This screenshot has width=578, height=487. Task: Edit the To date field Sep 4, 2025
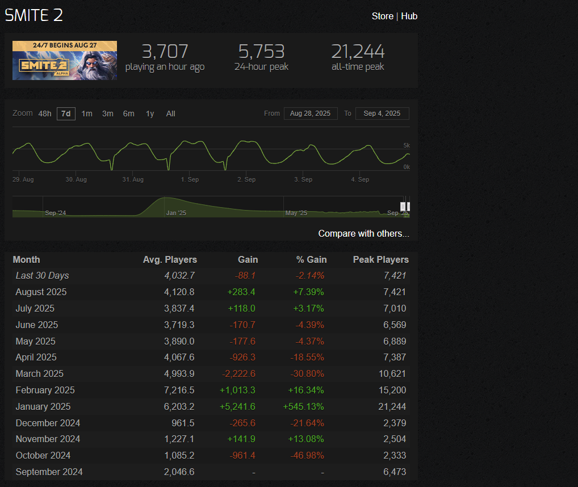pyautogui.click(x=382, y=114)
